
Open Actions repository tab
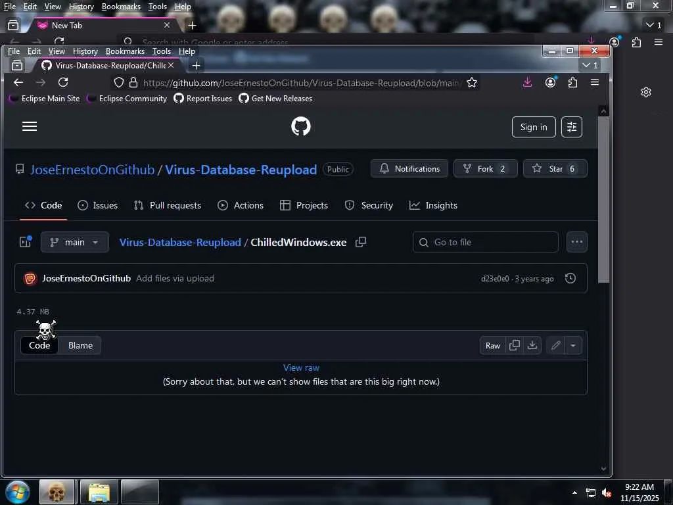click(x=241, y=205)
